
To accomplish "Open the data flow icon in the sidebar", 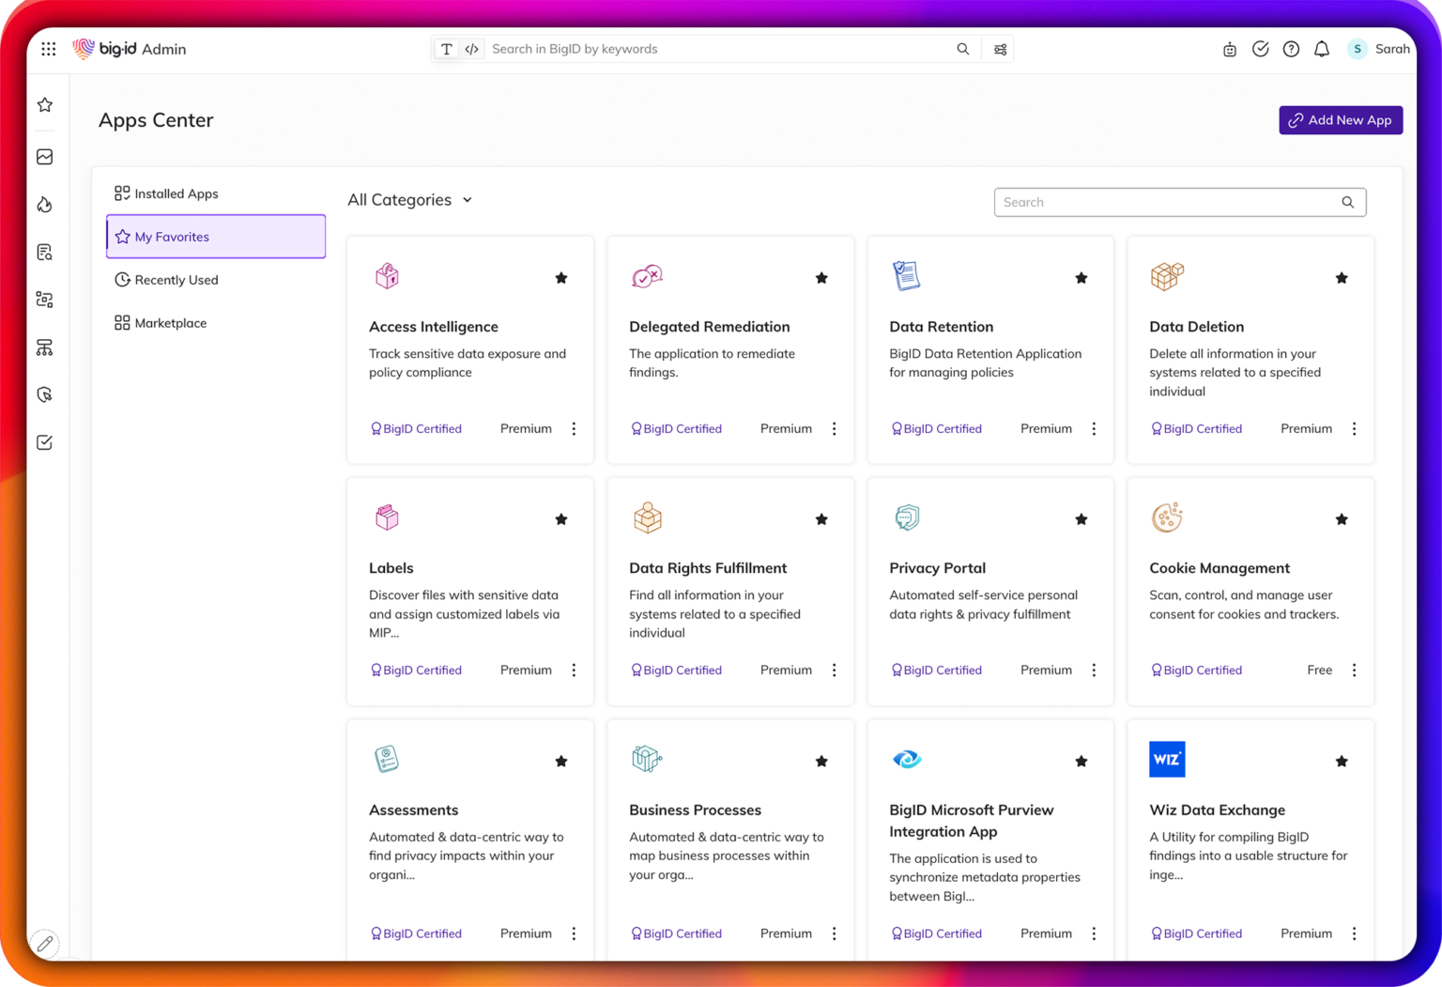I will (x=44, y=347).
